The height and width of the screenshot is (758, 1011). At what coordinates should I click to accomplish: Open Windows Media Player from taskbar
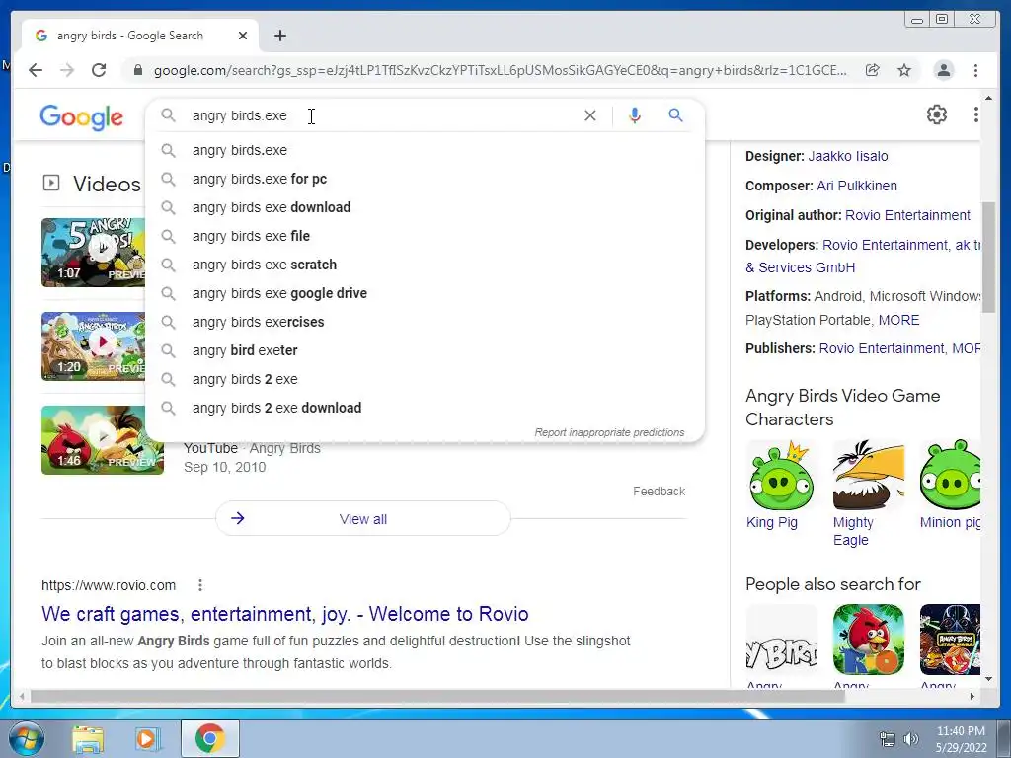click(147, 738)
